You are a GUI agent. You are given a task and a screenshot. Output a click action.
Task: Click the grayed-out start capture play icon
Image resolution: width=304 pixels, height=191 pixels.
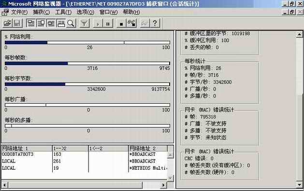click(98, 23)
